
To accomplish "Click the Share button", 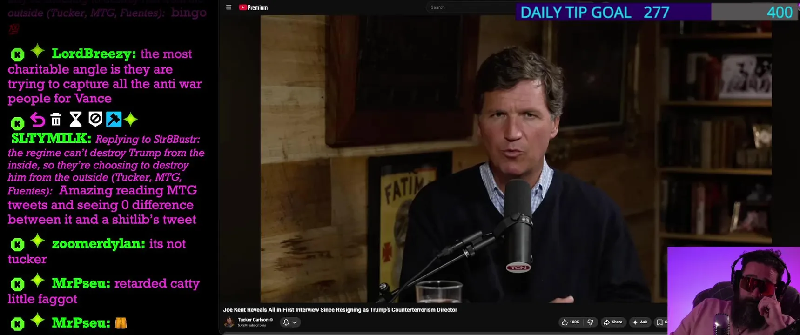I will coord(613,322).
